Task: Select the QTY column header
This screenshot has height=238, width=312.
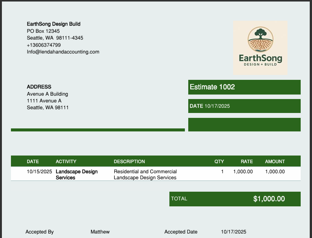Action: point(219,162)
